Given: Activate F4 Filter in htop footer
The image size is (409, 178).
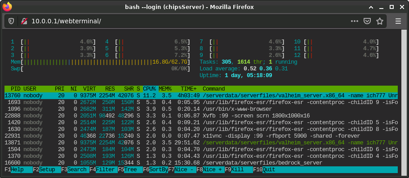Looking at the screenshot, I should click(x=103, y=169).
